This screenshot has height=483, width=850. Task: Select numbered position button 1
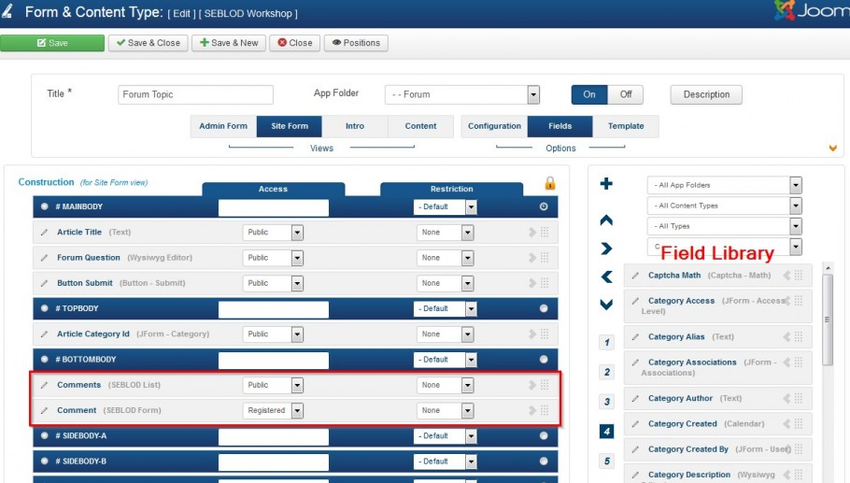click(x=606, y=343)
